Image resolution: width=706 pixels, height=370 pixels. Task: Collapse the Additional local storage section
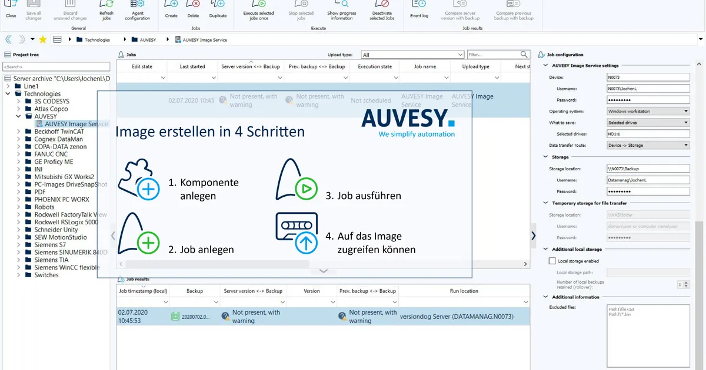[545, 250]
